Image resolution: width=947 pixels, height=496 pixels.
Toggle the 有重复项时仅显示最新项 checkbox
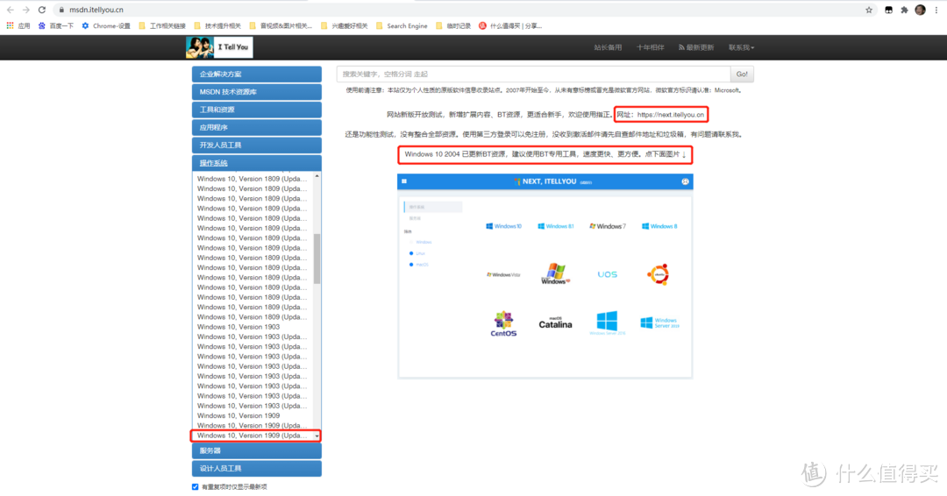click(195, 487)
